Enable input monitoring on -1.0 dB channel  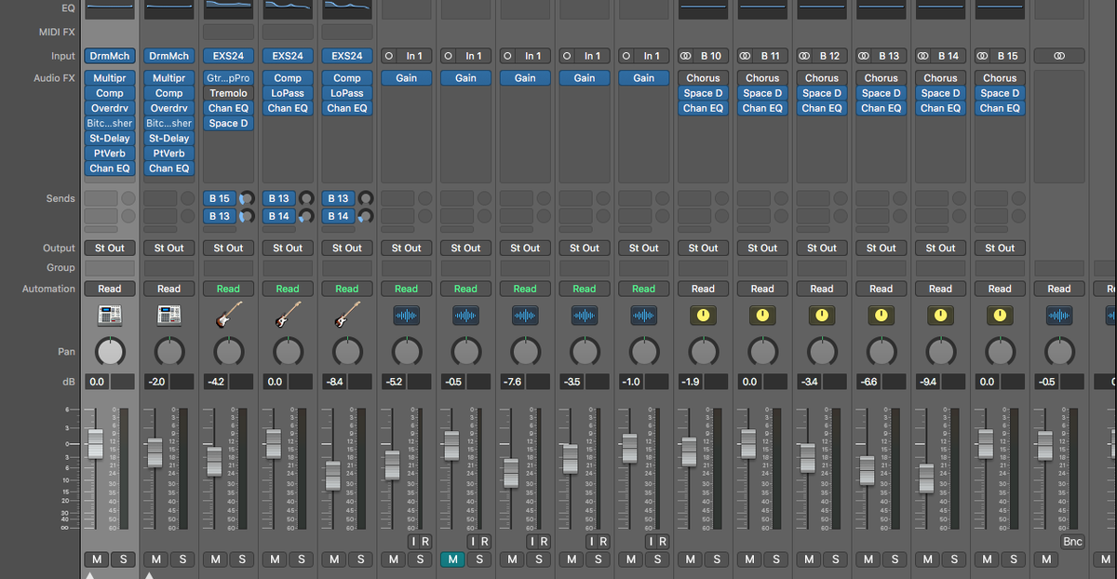[x=651, y=541]
